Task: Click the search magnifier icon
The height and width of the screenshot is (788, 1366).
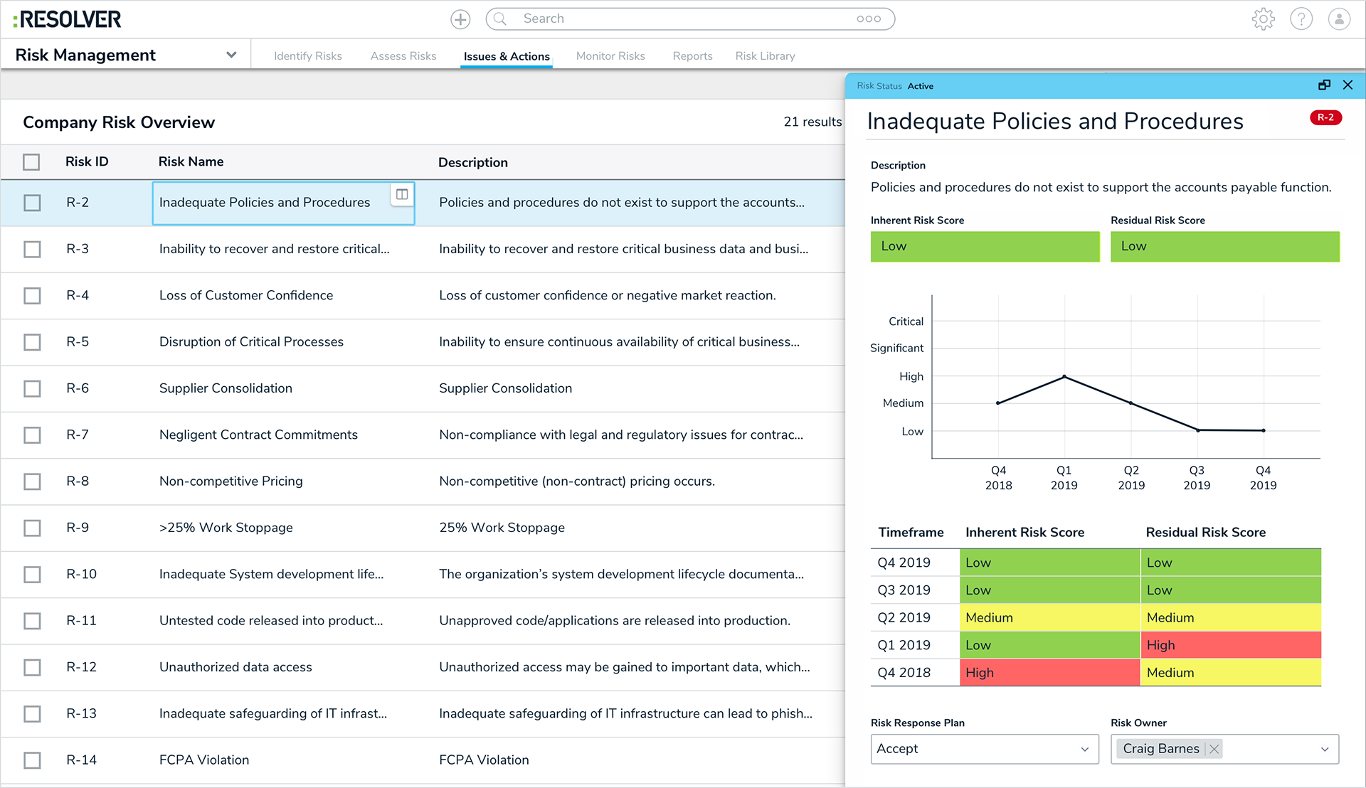Action: pos(501,19)
